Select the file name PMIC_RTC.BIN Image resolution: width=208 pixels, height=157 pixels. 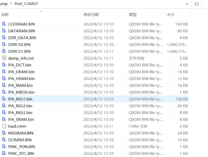click(21, 154)
